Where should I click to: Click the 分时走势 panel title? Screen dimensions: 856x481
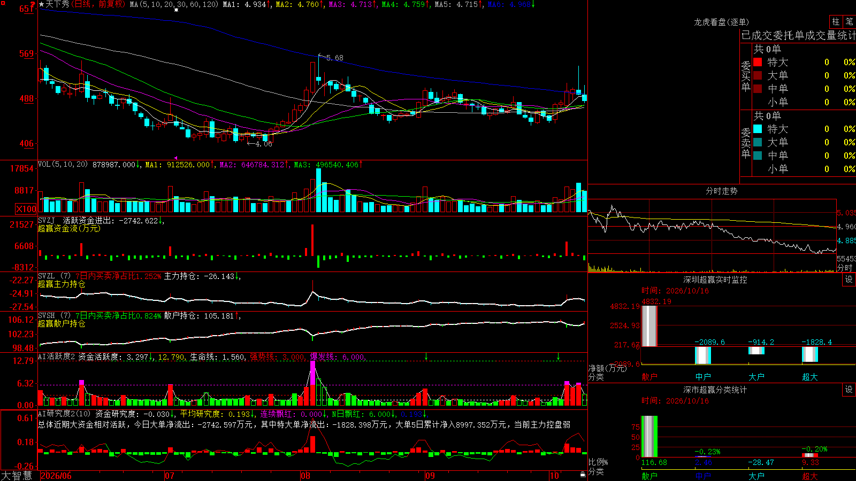721,191
